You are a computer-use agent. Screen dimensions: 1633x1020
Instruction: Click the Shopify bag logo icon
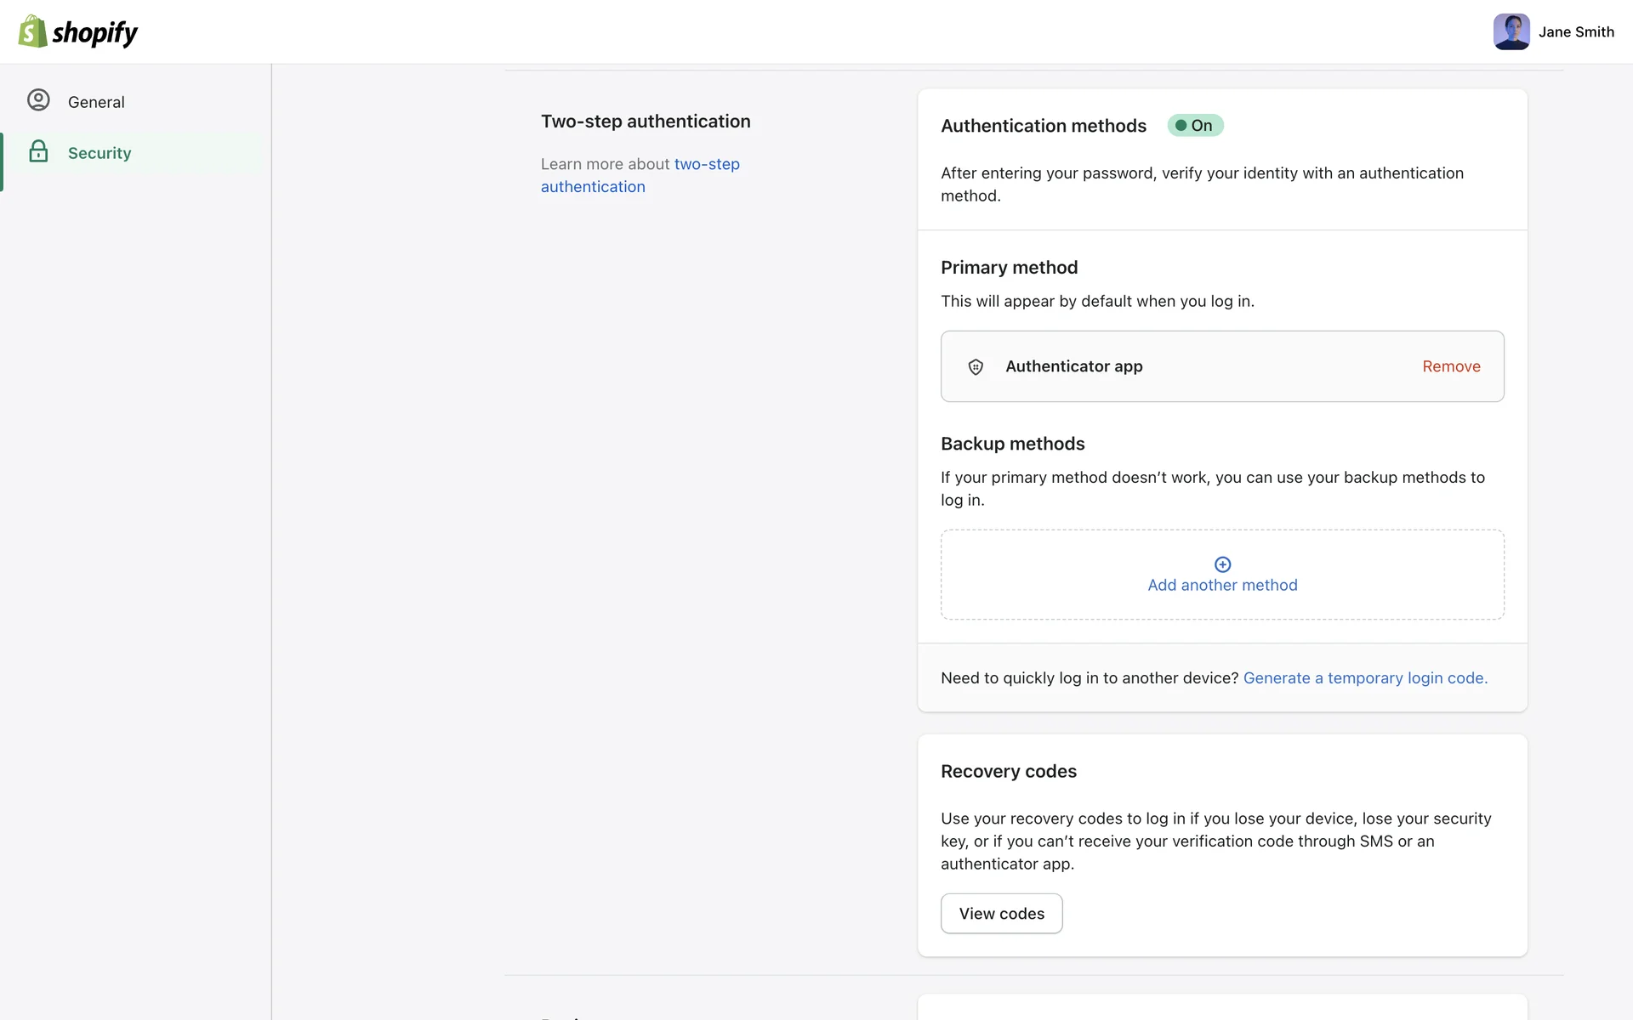pos(32,31)
